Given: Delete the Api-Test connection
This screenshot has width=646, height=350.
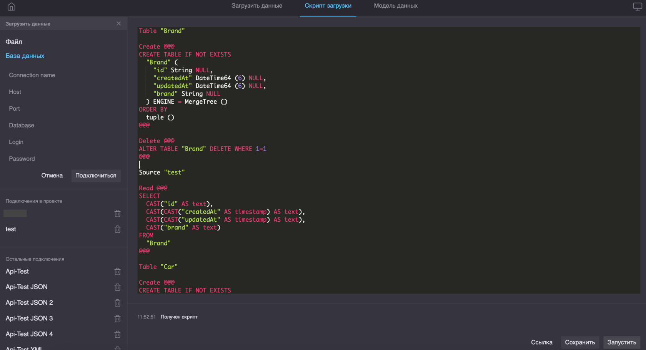Looking at the screenshot, I should 118,271.
